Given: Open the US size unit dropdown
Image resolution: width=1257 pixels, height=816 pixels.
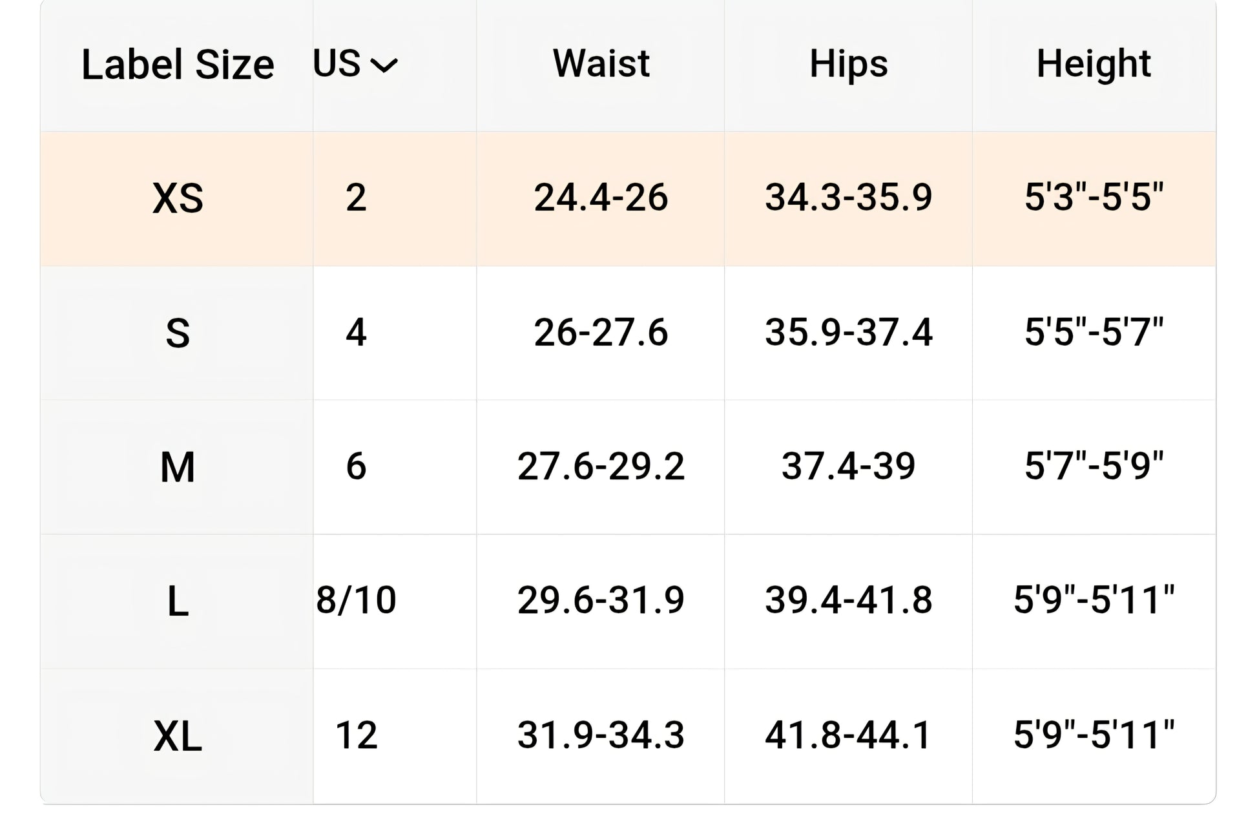Looking at the screenshot, I should (x=355, y=64).
